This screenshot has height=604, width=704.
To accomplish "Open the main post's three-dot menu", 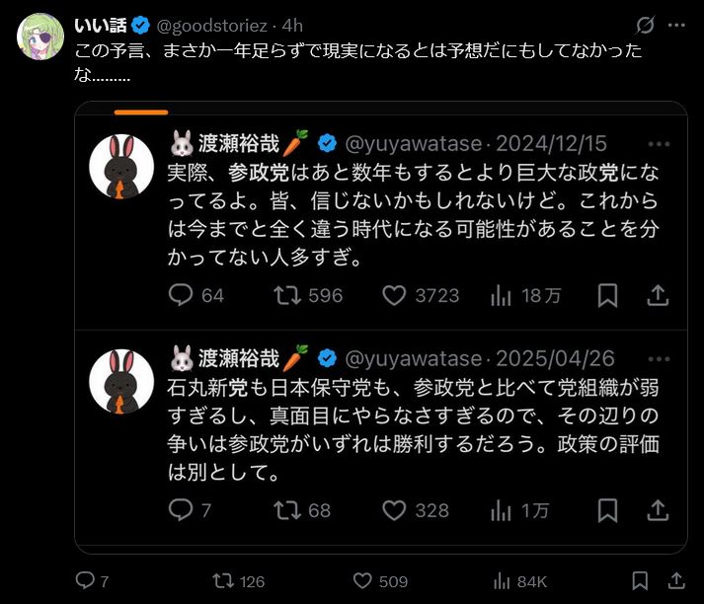I will point(676,25).
